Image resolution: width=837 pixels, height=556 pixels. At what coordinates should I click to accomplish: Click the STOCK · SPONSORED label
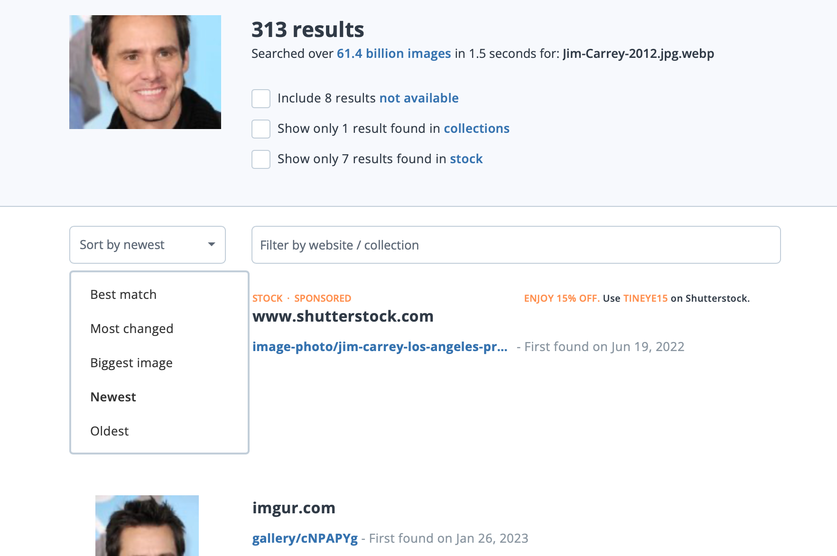point(302,298)
